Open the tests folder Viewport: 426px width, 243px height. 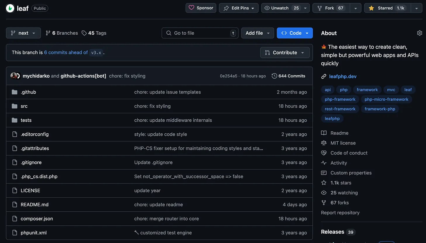pyautogui.click(x=26, y=120)
